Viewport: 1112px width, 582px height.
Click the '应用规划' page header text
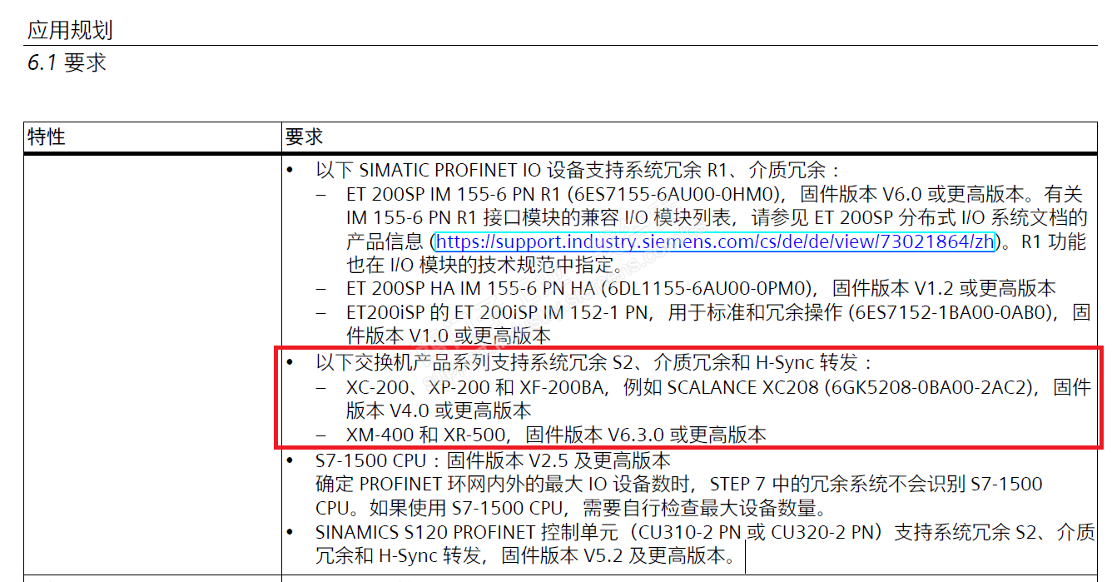coord(70,31)
